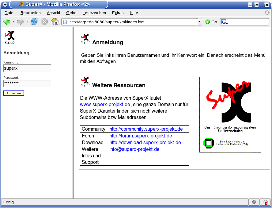Open the Forward button history dropdown
Image resolution: width=272 pixels, height=208 pixels.
[27, 22]
